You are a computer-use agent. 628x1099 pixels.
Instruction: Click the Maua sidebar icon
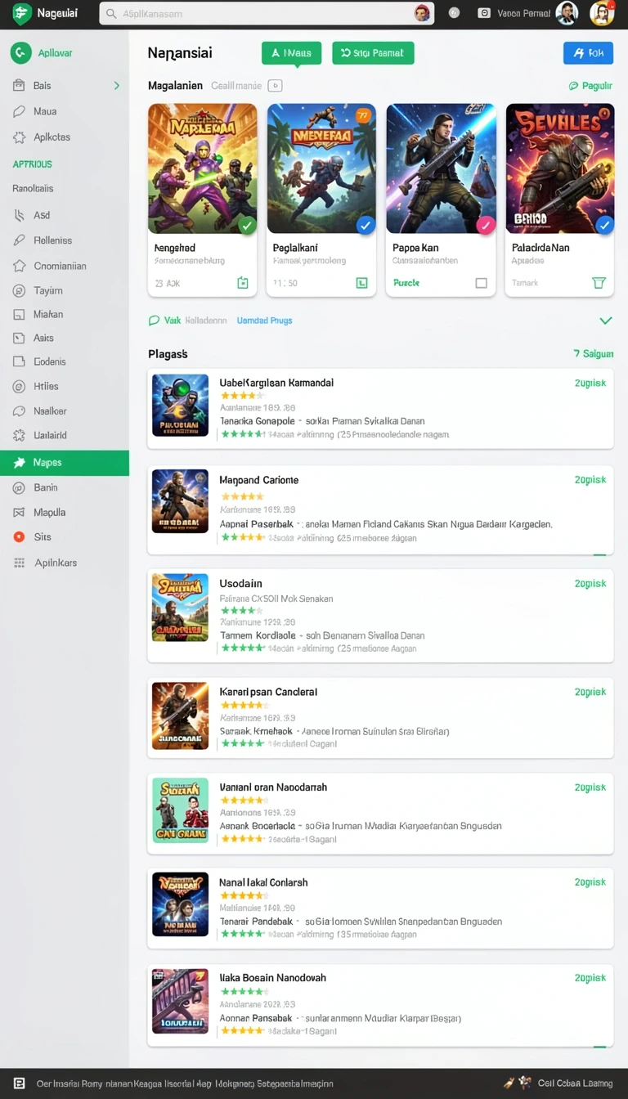19,111
